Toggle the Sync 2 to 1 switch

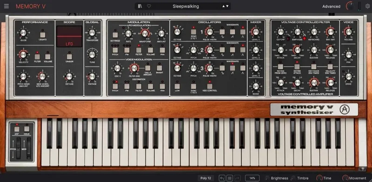[x=193, y=32]
